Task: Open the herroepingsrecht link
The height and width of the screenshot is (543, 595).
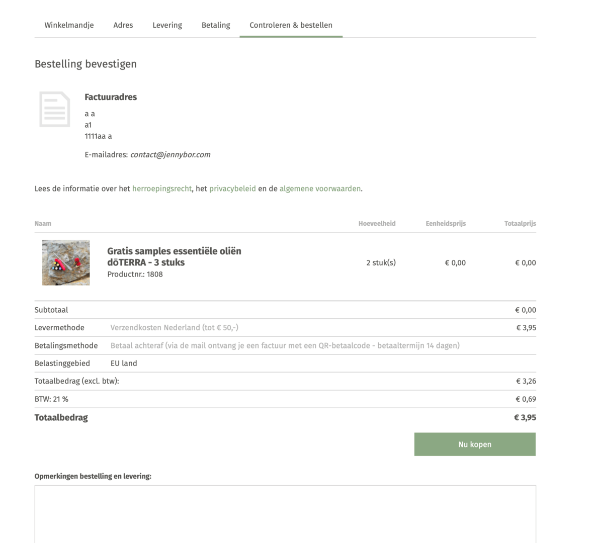Action: pyautogui.click(x=161, y=189)
